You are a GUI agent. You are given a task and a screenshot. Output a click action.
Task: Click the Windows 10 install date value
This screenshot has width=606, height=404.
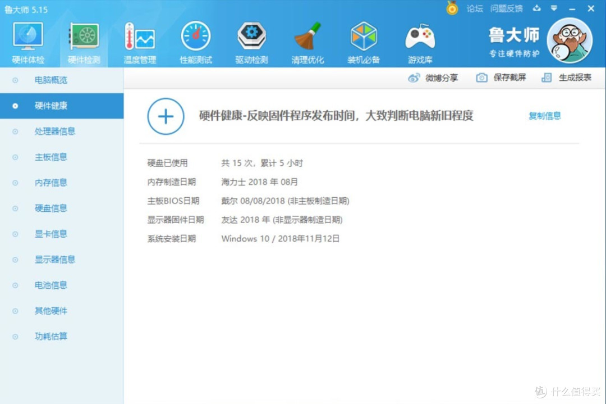click(280, 239)
